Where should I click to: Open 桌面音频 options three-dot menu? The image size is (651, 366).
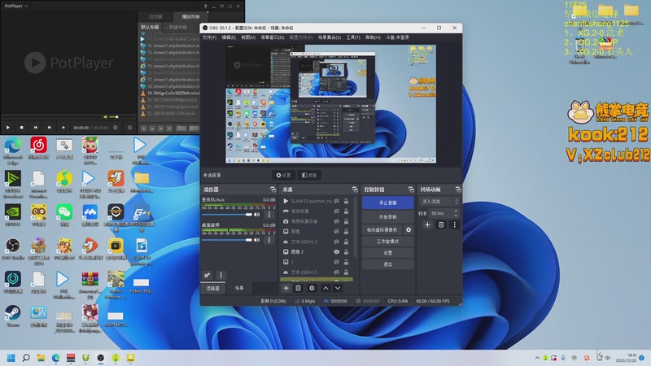[269, 239]
